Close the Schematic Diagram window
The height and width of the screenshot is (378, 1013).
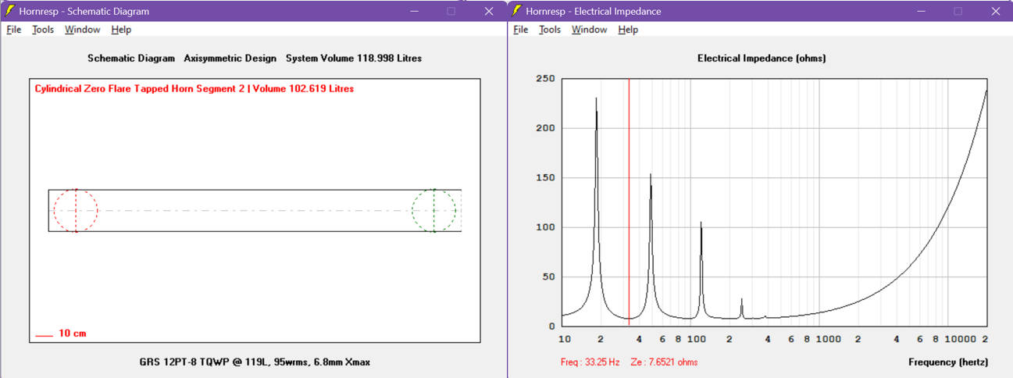[489, 11]
